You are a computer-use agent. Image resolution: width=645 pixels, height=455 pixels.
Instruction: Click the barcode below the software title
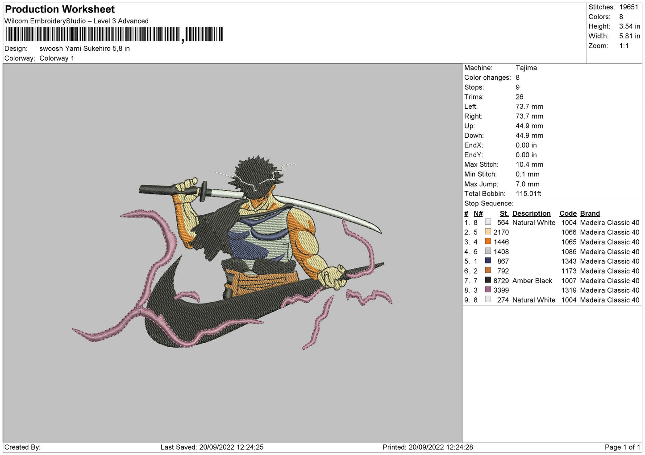click(x=114, y=34)
